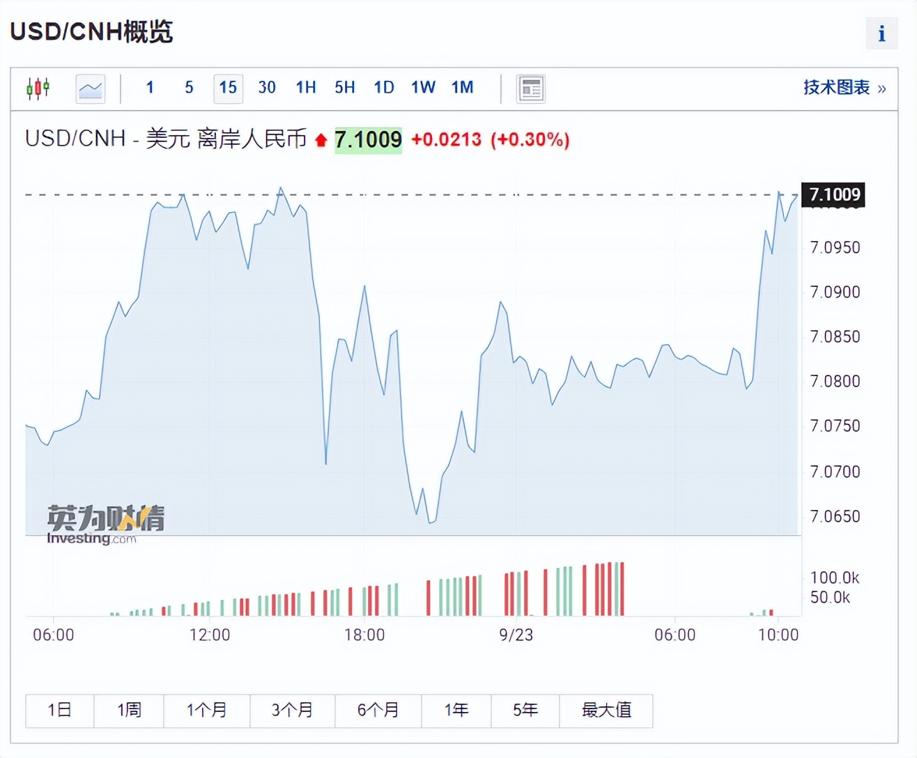
Task: Toggle the 15-minute interval
Action: [228, 88]
